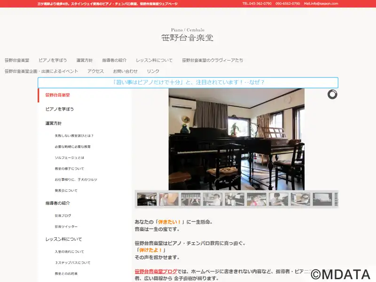The width and height of the screenshot is (376, 282).
Task: Open レッスン料について in the top menu
Action: point(154,60)
